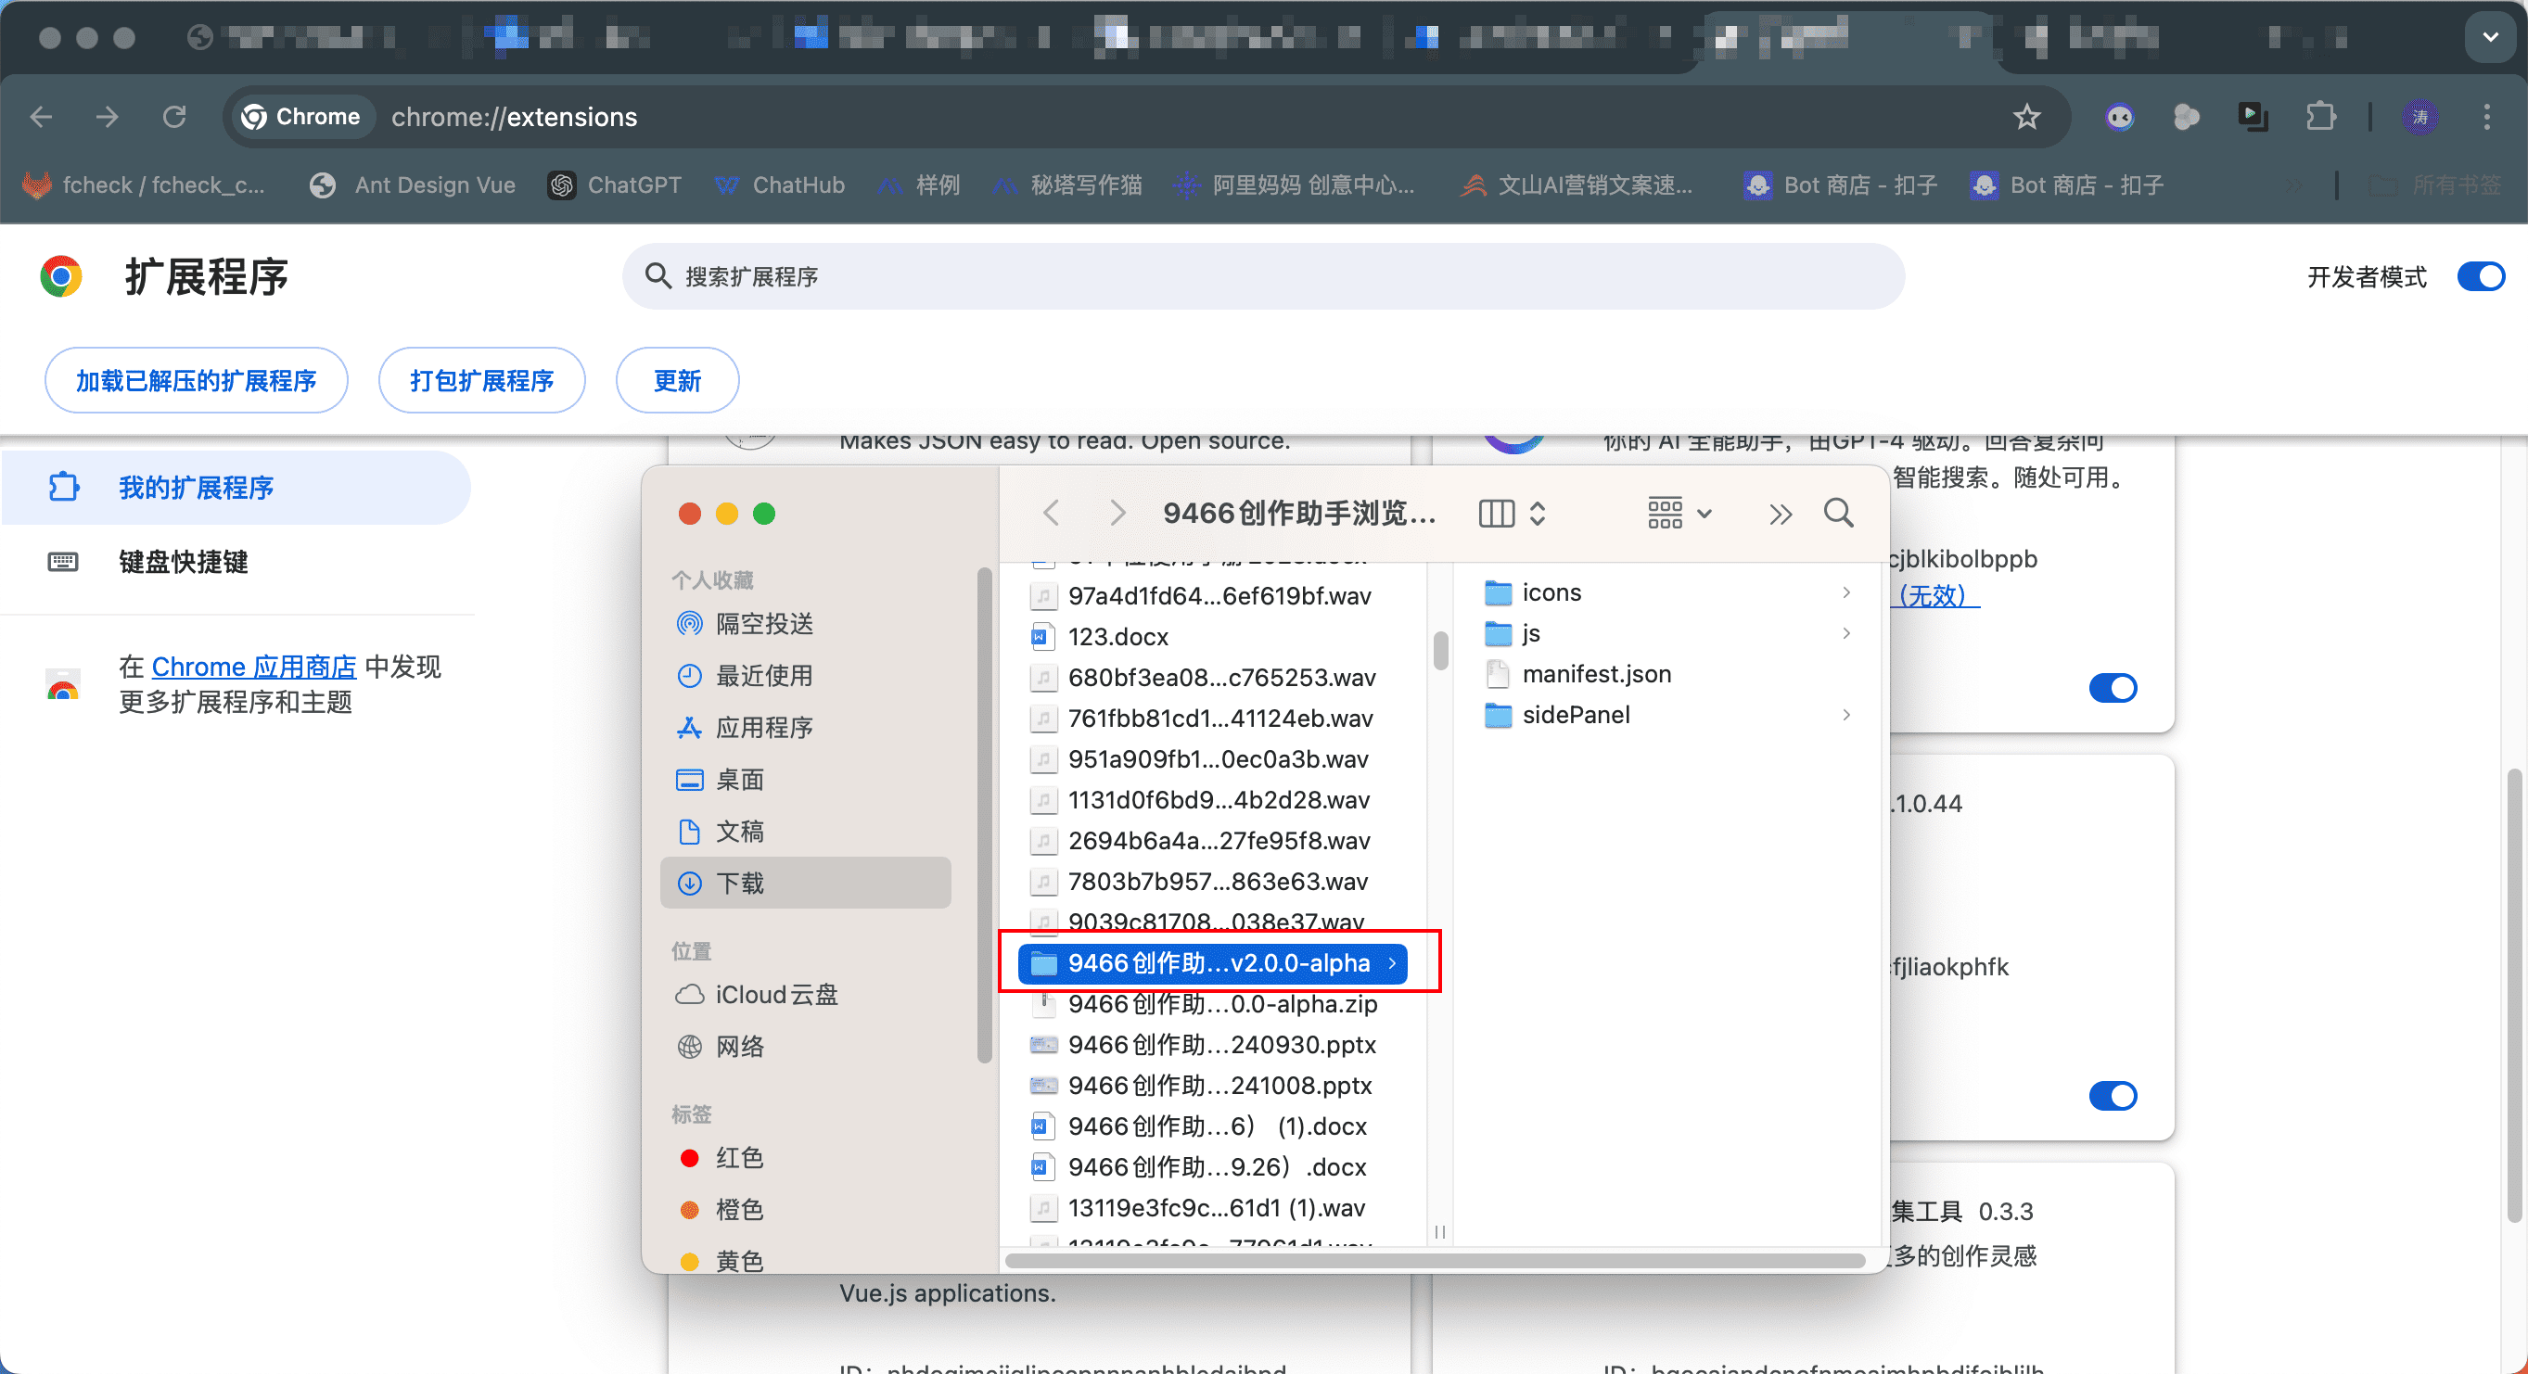Viewport: 2528px width, 1374px height.
Task: Select Network in the Finder sidebar
Action: 805,1046
